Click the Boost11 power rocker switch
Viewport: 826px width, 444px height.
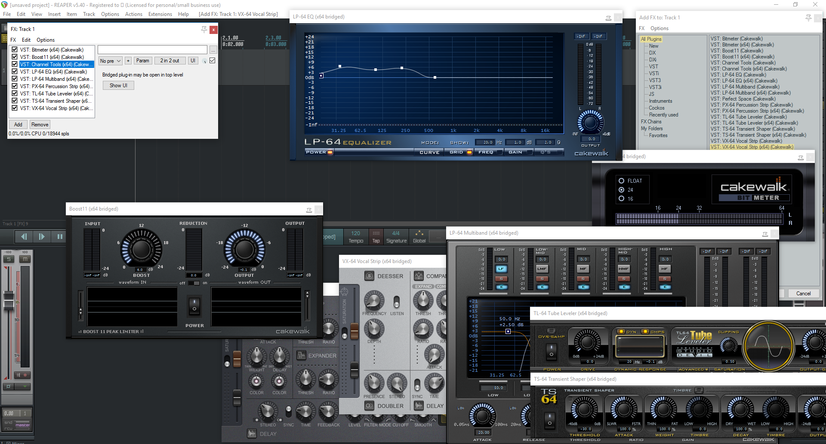point(194,306)
